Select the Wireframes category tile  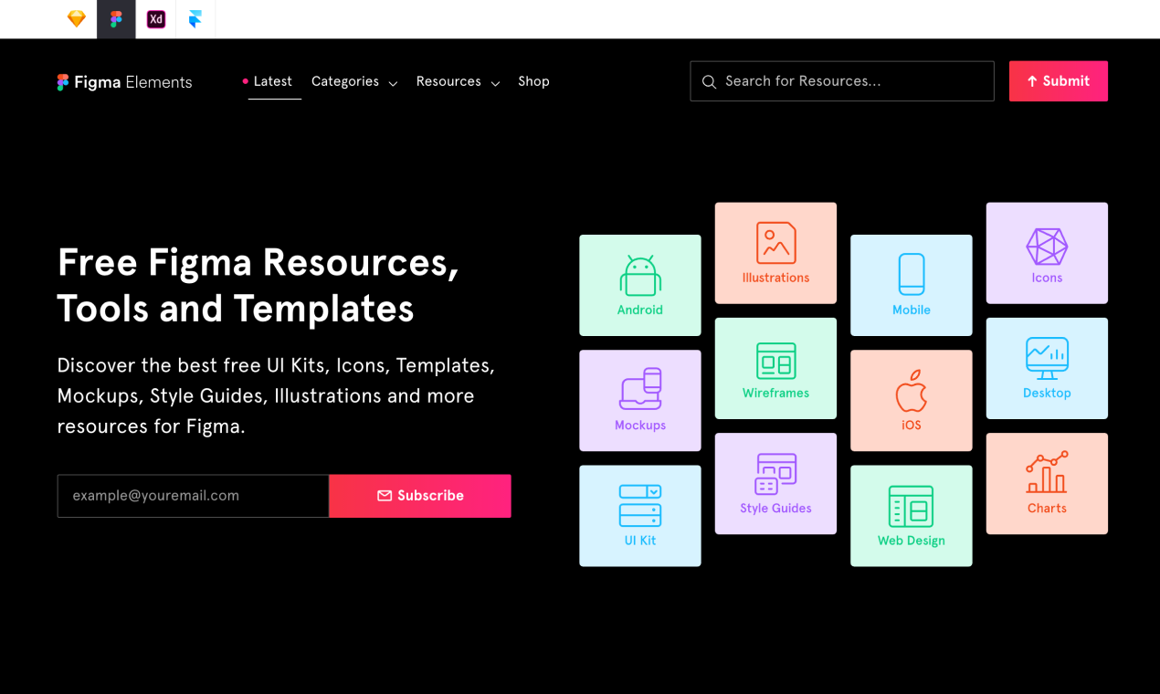tap(775, 368)
